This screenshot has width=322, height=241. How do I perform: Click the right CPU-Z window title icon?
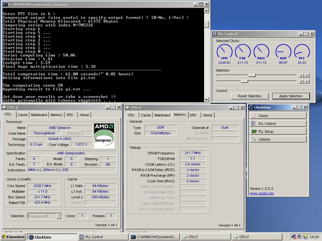127,107
